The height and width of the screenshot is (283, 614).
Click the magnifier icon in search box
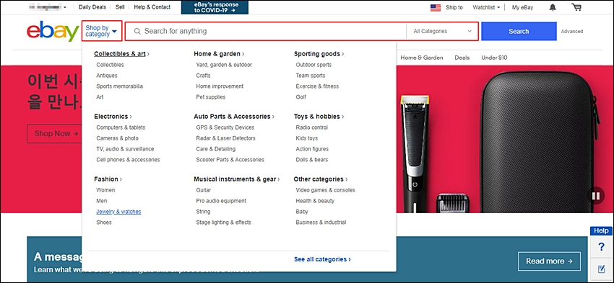[x=137, y=31]
